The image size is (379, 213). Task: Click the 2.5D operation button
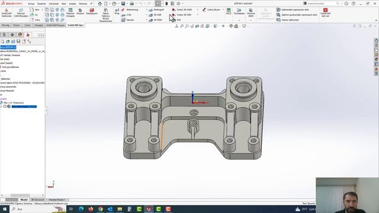[x=126, y=15]
